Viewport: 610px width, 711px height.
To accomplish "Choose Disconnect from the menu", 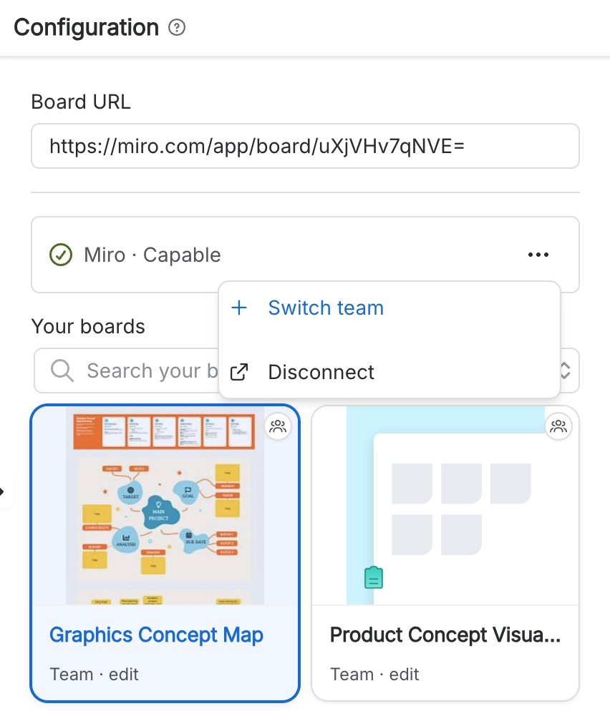I will click(x=389, y=372).
